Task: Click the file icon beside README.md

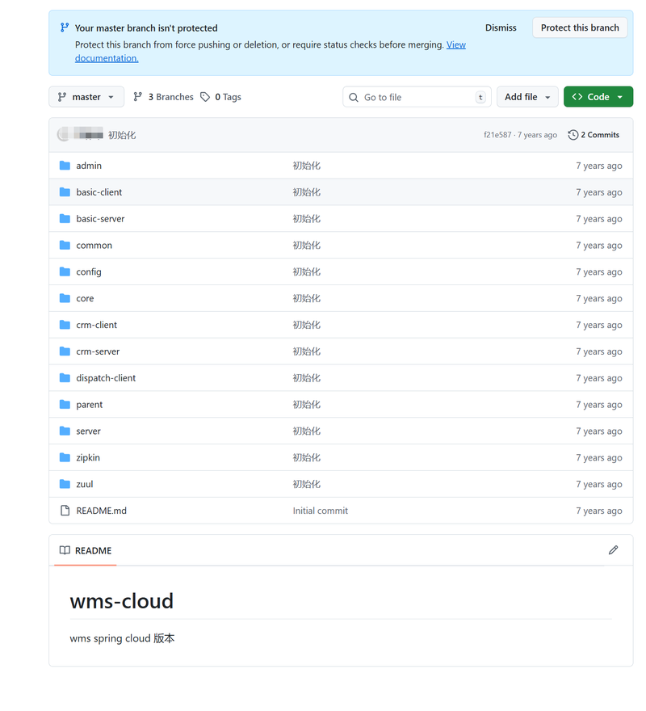Action: [x=65, y=511]
